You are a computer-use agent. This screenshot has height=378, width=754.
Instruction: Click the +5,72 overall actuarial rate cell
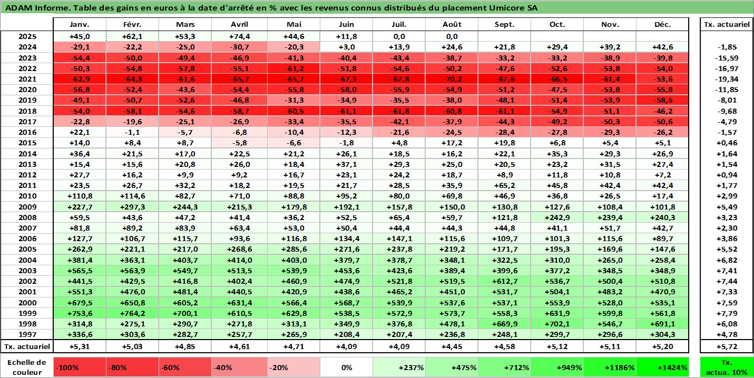click(x=727, y=346)
